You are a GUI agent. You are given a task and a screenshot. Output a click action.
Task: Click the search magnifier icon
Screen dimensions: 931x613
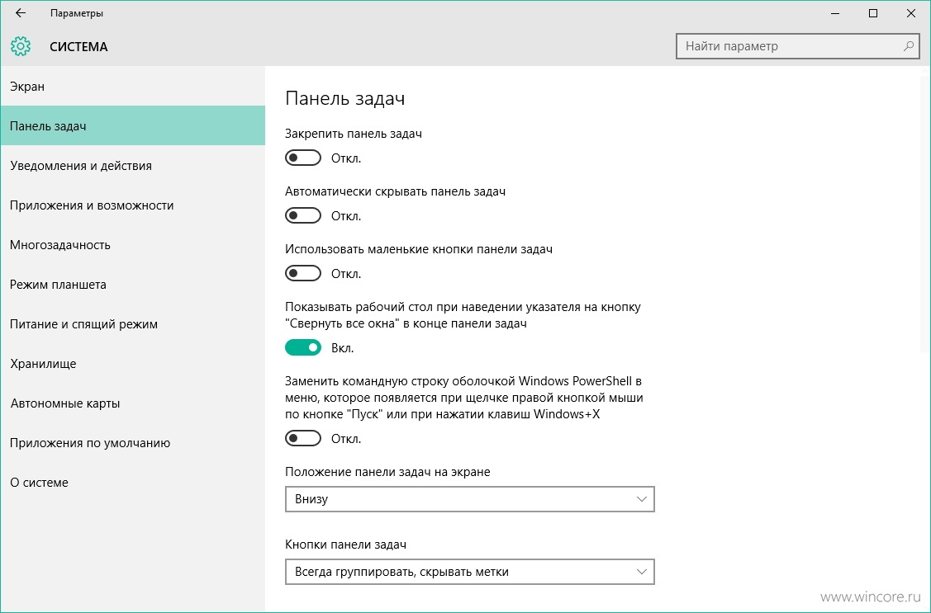[x=908, y=45]
